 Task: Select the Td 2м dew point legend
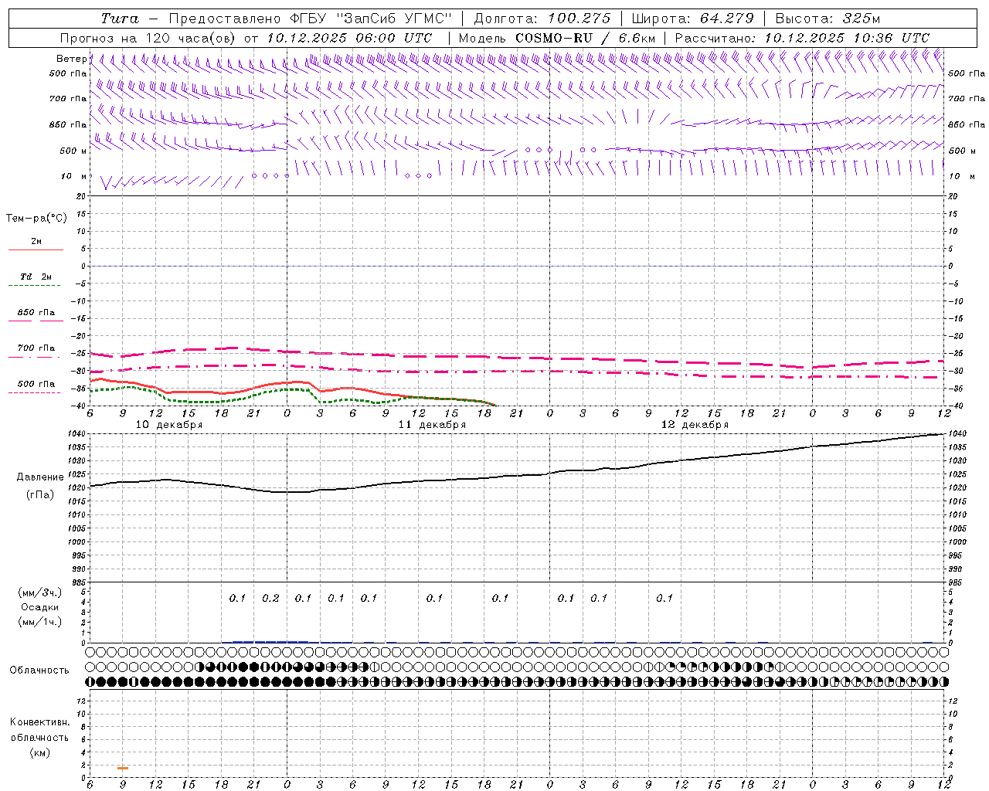coord(36,280)
